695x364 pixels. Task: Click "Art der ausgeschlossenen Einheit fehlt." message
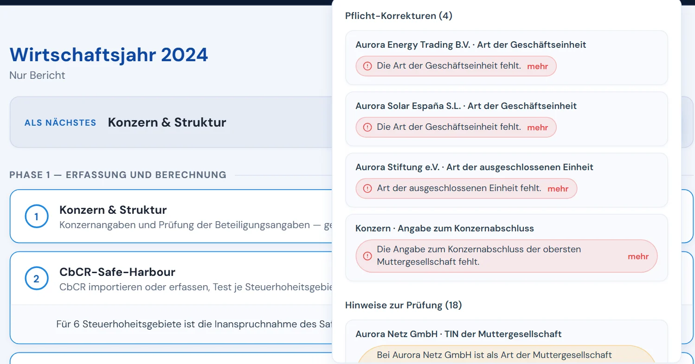click(459, 188)
